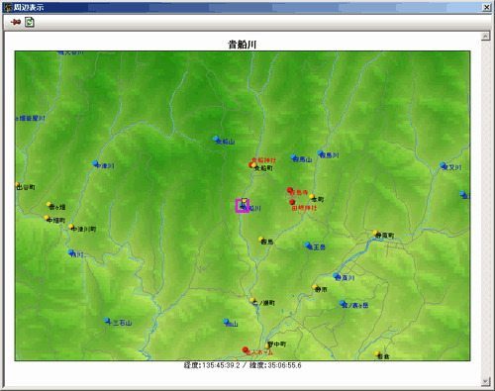
Task: Click the blue 中津川 marker dot
Action: coord(95,163)
